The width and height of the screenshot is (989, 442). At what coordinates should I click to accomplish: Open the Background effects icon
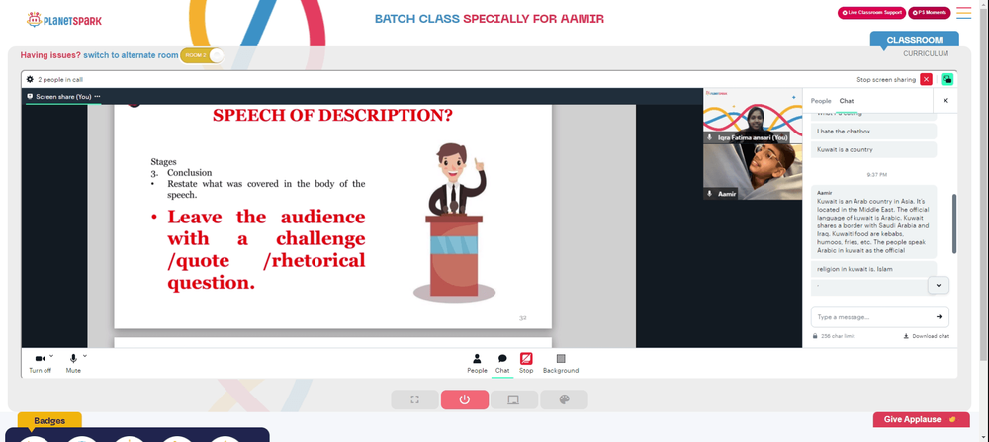[561, 358]
